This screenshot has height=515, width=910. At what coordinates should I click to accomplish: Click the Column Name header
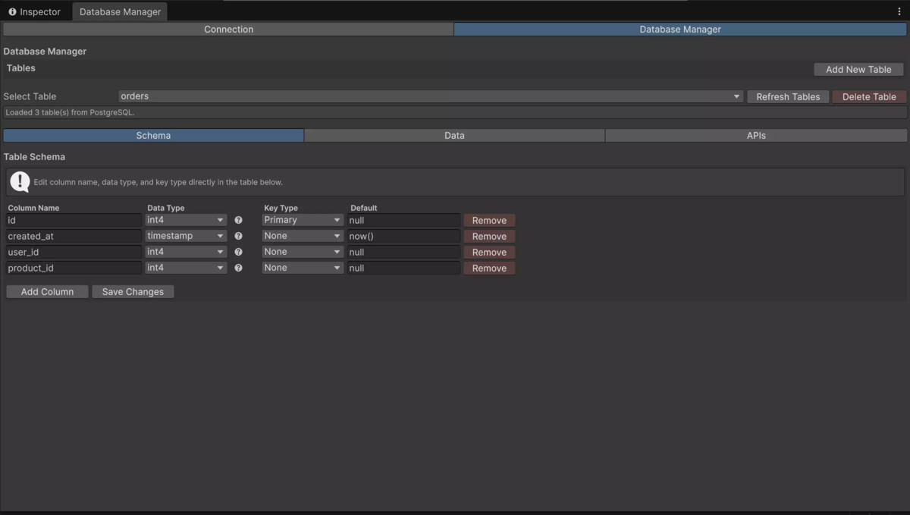(33, 208)
